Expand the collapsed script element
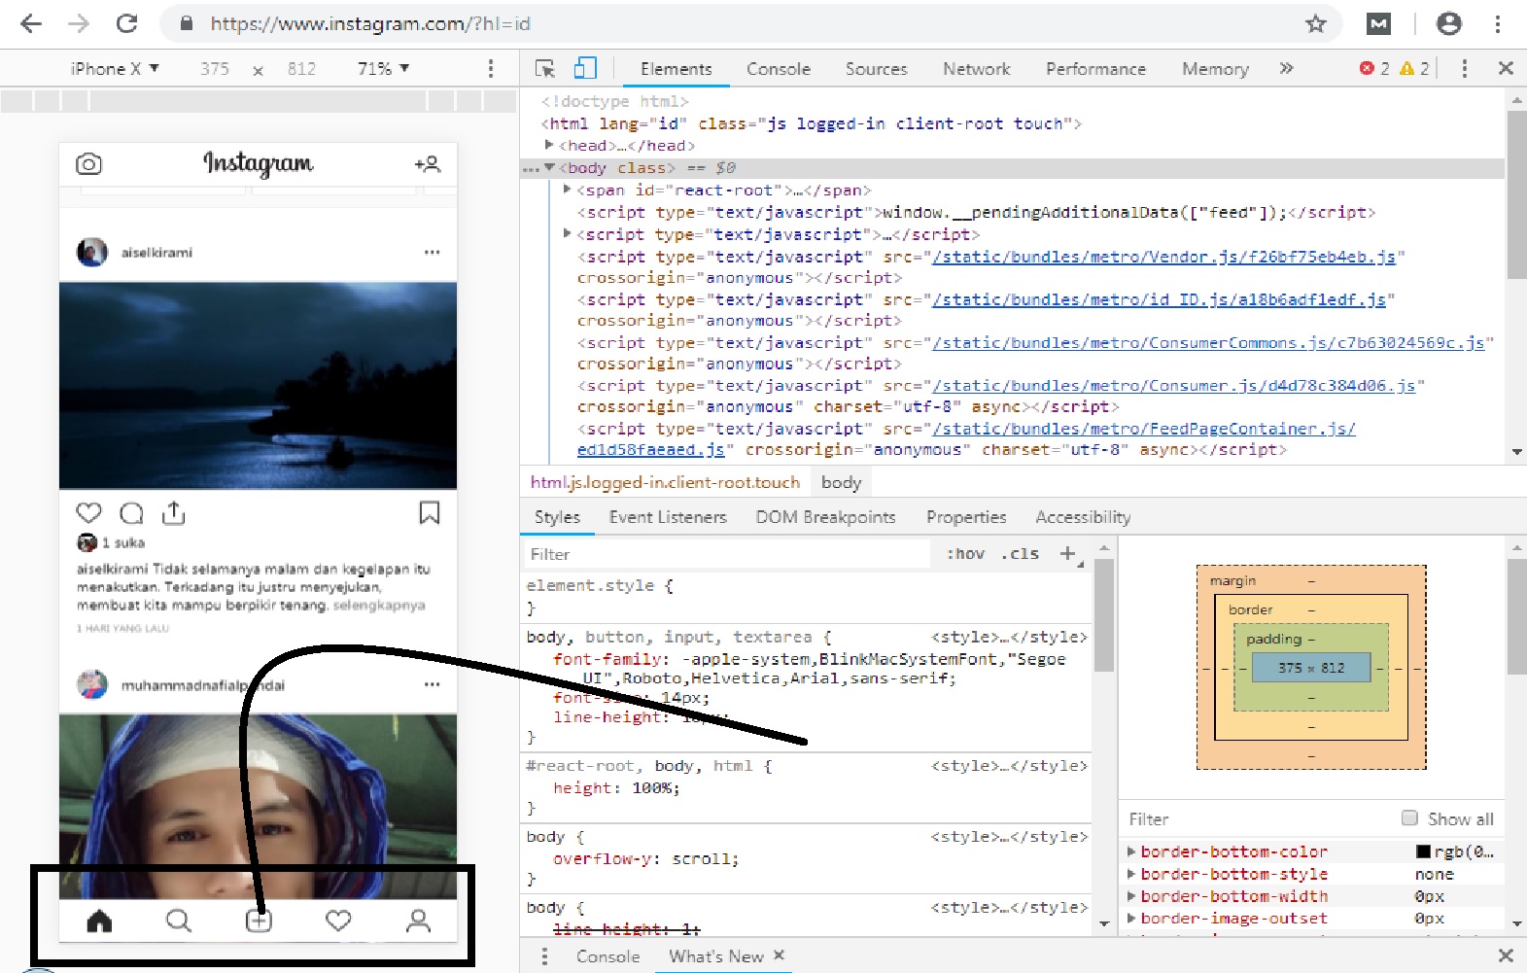Image resolution: width=1527 pixels, height=973 pixels. click(568, 233)
